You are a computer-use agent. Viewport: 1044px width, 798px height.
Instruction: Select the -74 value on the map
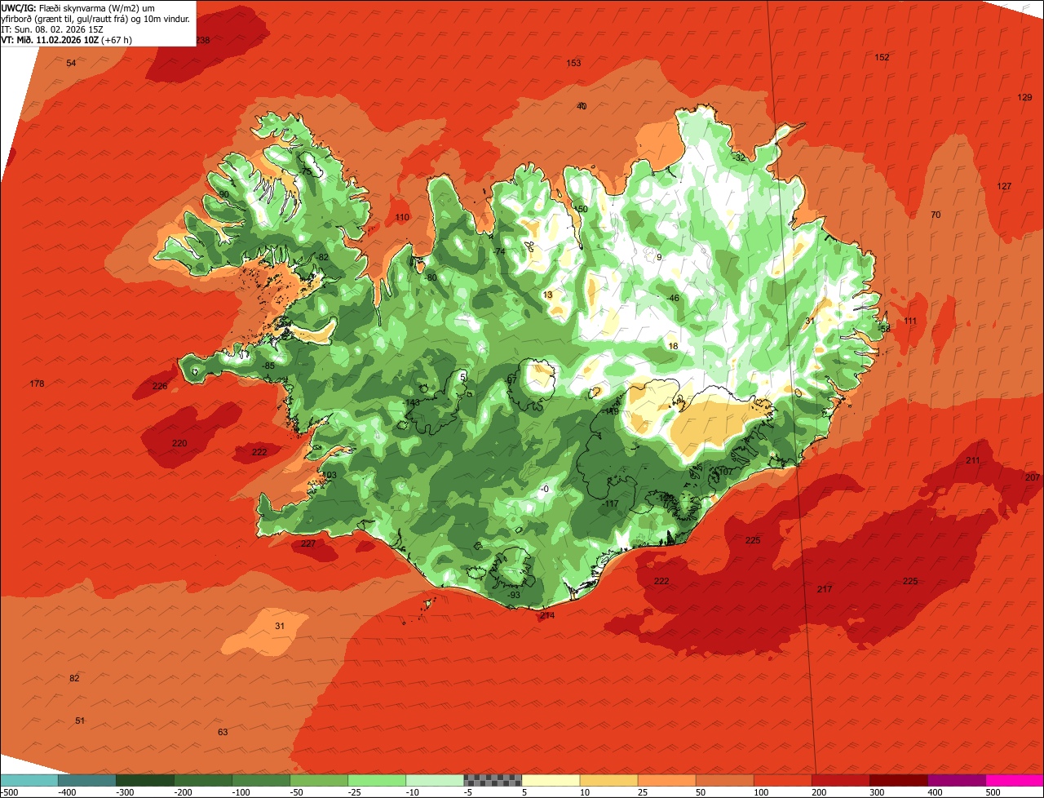tap(499, 251)
